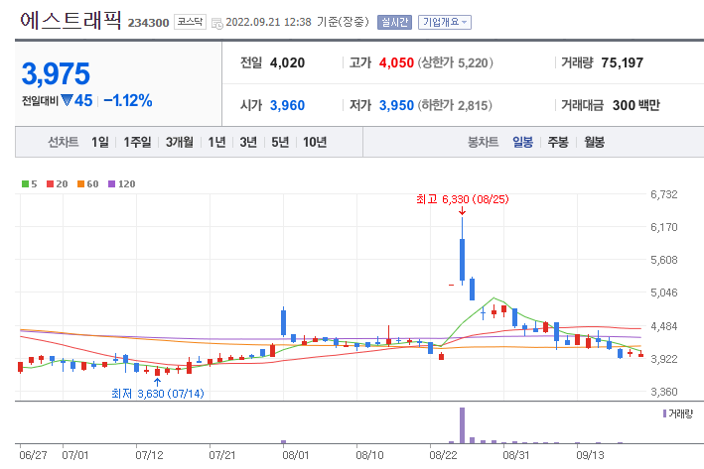Click the tallest purple volume bar
The height and width of the screenshot is (469, 704).
pos(462,425)
